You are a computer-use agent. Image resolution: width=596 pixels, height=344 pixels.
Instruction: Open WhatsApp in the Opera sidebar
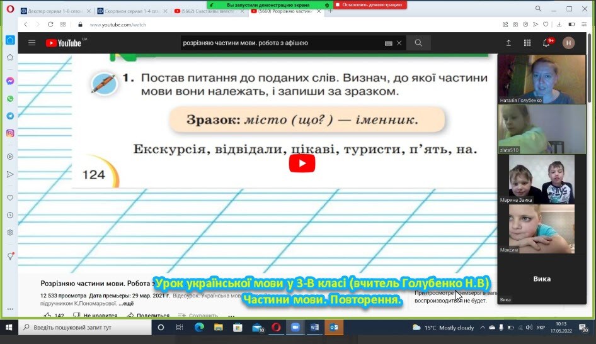point(10,99)
